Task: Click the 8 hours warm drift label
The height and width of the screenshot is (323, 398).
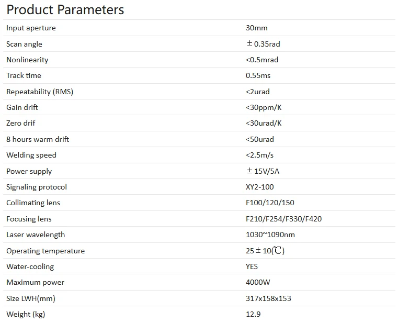Action: pos(38,139)
